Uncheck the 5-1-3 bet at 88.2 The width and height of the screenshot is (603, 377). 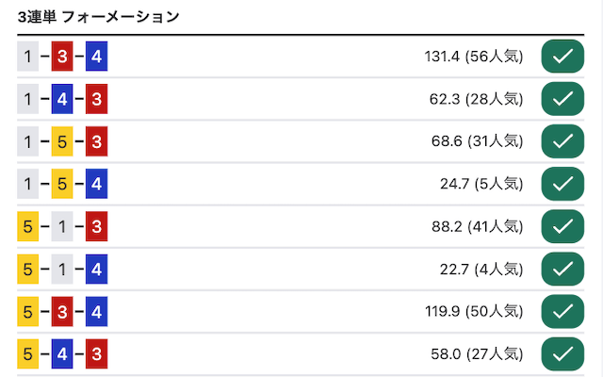pos(562,226)
